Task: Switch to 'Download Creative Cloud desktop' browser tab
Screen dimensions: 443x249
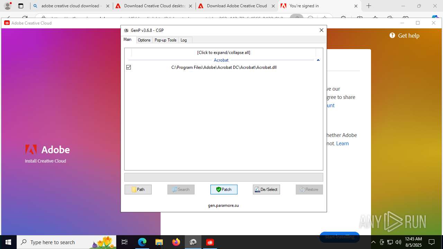Action: pyautogui.click(x=154, y=6)
